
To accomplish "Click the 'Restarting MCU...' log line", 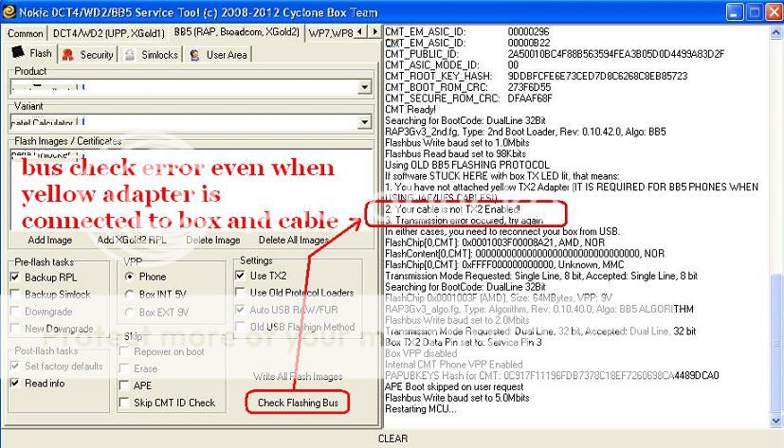I will click(x=421, y=408).
